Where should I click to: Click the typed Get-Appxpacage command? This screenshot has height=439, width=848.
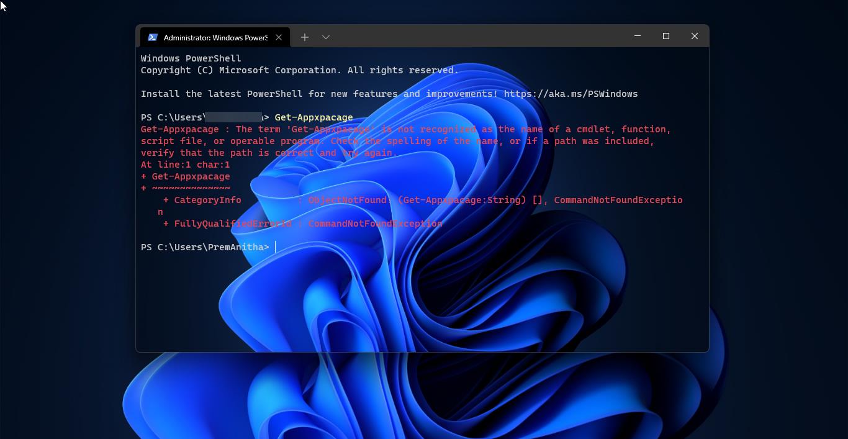click(314, 117)
